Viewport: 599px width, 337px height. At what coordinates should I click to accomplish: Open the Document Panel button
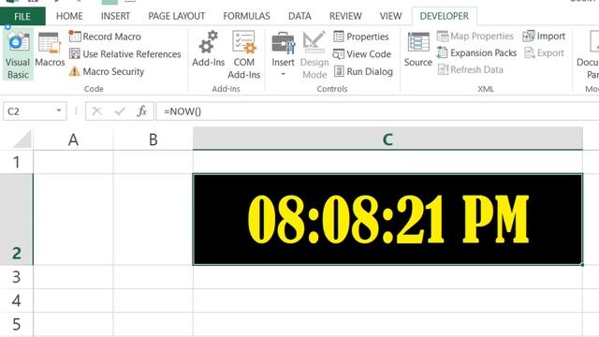click(x=589, y=54)
